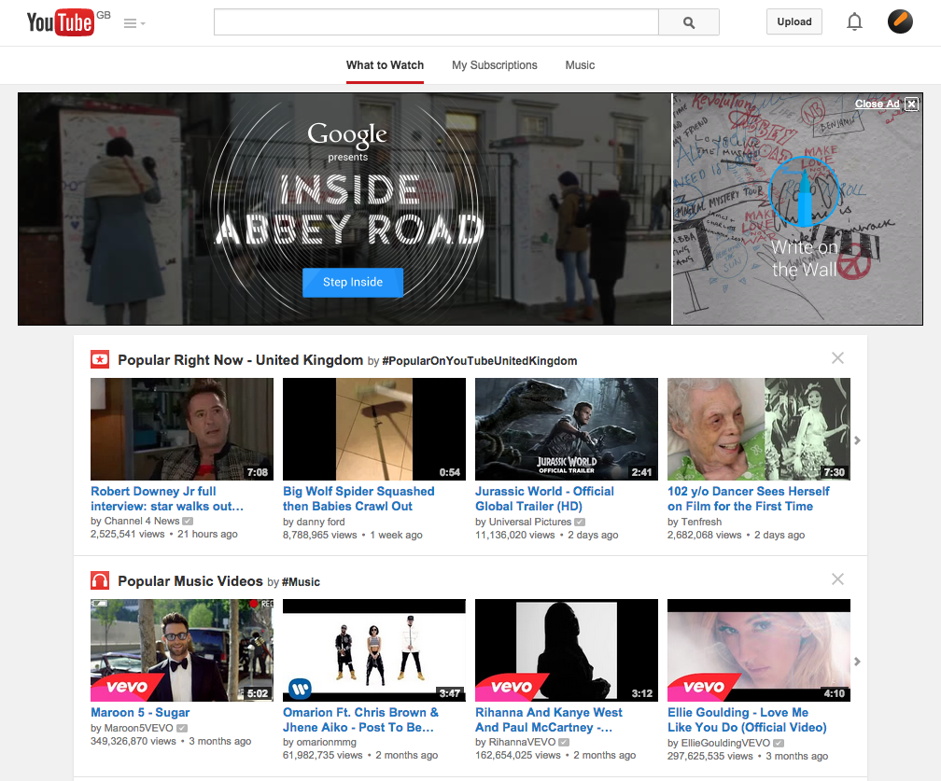The height and width of the screenshot is (781, 941).
Task: Open Maroon 5 - Sugar video title link
Action: pos(140,713)
